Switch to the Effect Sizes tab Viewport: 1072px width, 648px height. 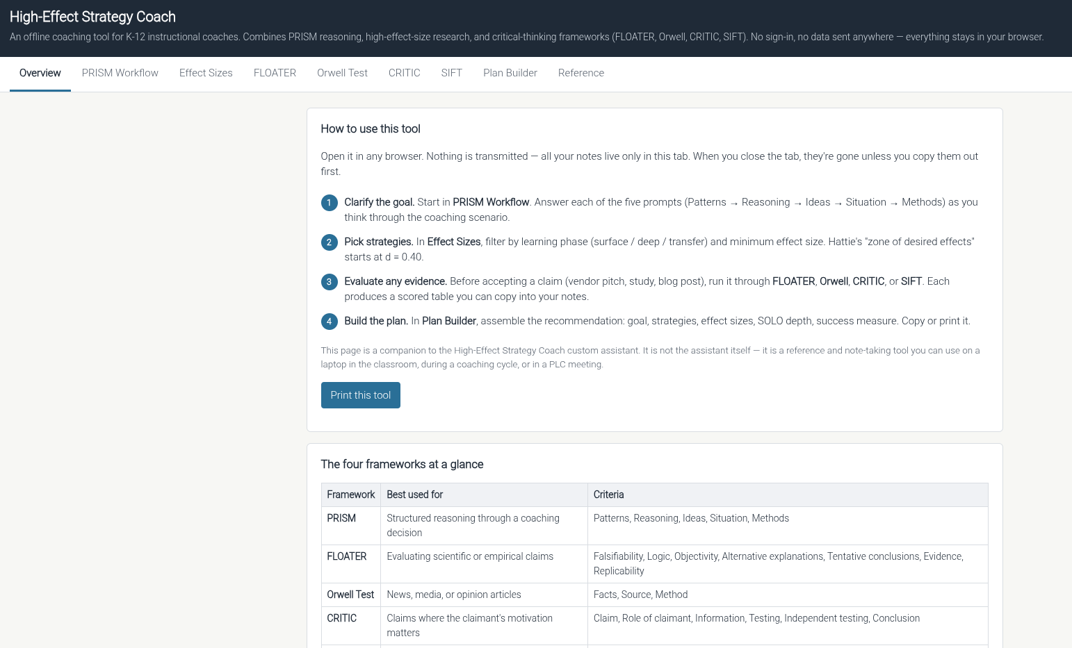click(206, 73)
